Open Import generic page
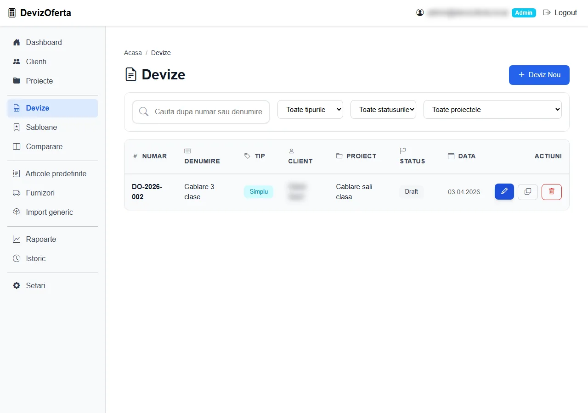The height and width of the screenshot is (413, 588). click(52, 212)
